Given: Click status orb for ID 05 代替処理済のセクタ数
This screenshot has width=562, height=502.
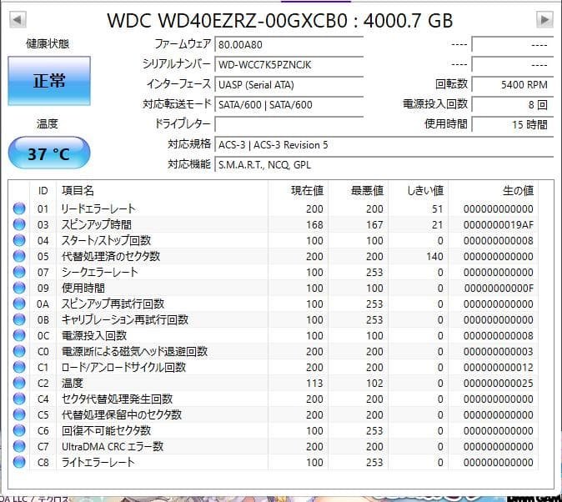Looking at the screenshot, I should [x=19, y=256].
